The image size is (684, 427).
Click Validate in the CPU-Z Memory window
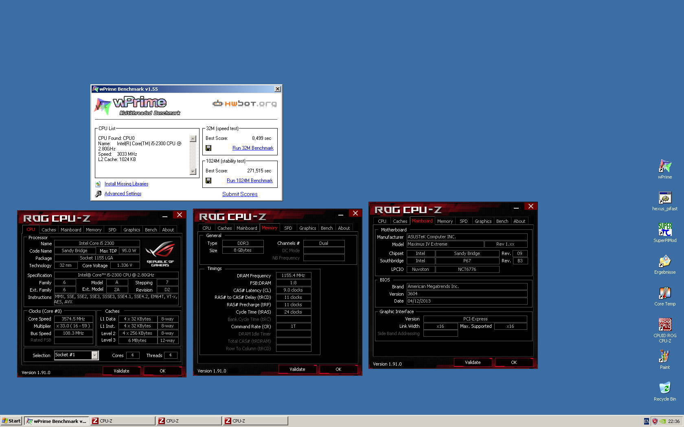pos(297,369)
